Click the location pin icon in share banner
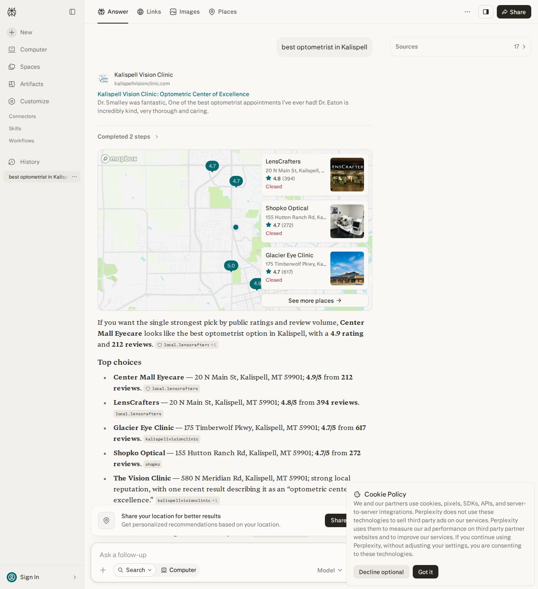This screenshot has width=538, height=589. click(106, 520)
